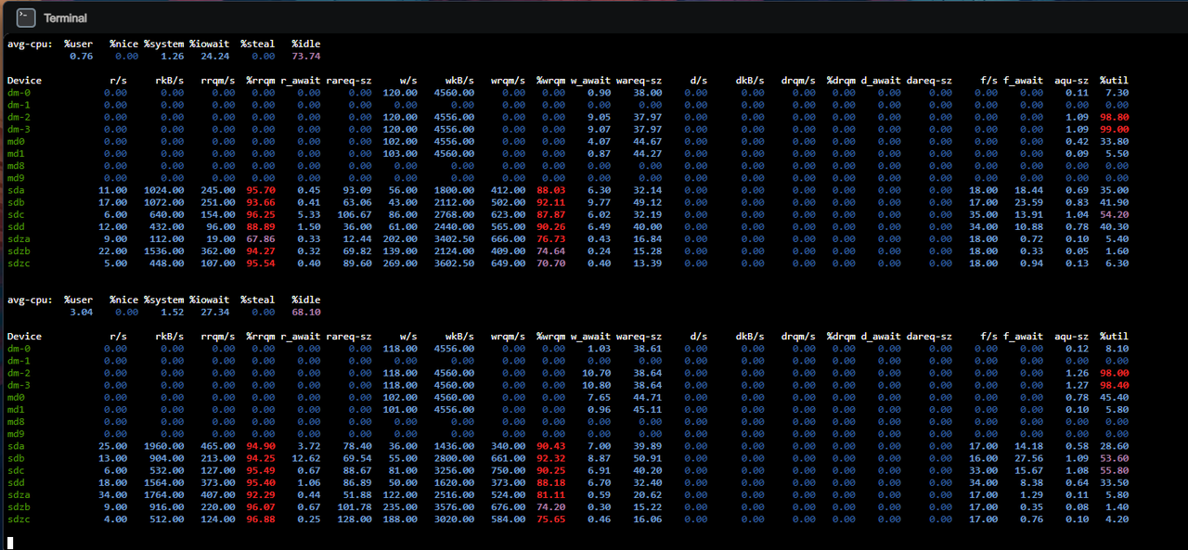Click the wkB/s value 3256.00 for sdc
Viewport: 1188px width, 550px height.
click(455, 470)
